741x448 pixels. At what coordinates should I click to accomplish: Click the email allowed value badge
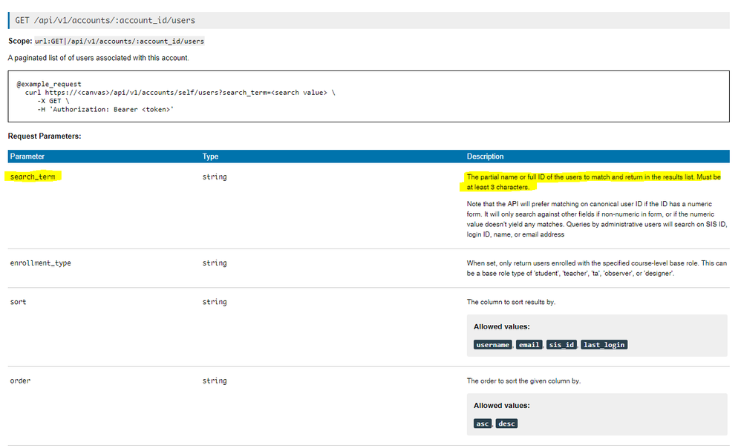click(529, 345)
